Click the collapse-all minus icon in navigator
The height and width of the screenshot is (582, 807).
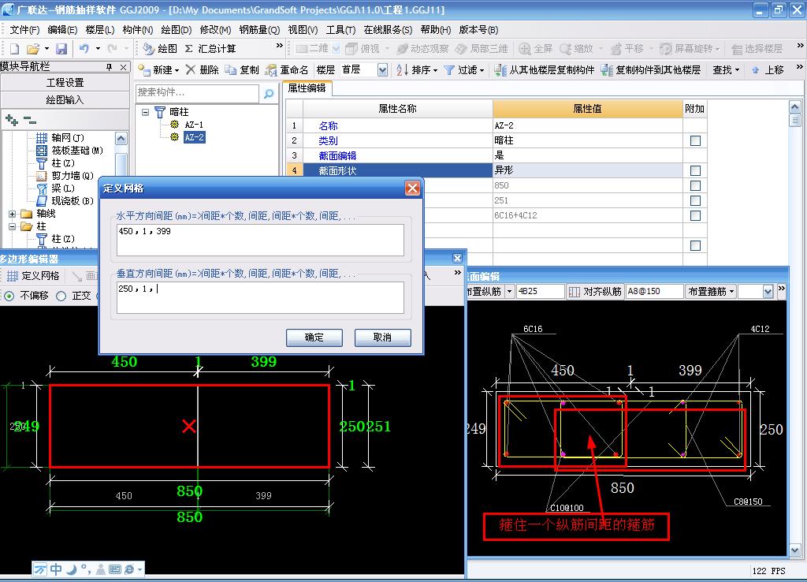(x=31, y=121)
